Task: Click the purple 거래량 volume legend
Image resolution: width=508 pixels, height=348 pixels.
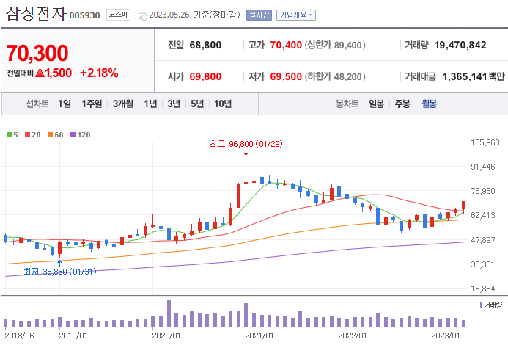Action: coord(491,305)
